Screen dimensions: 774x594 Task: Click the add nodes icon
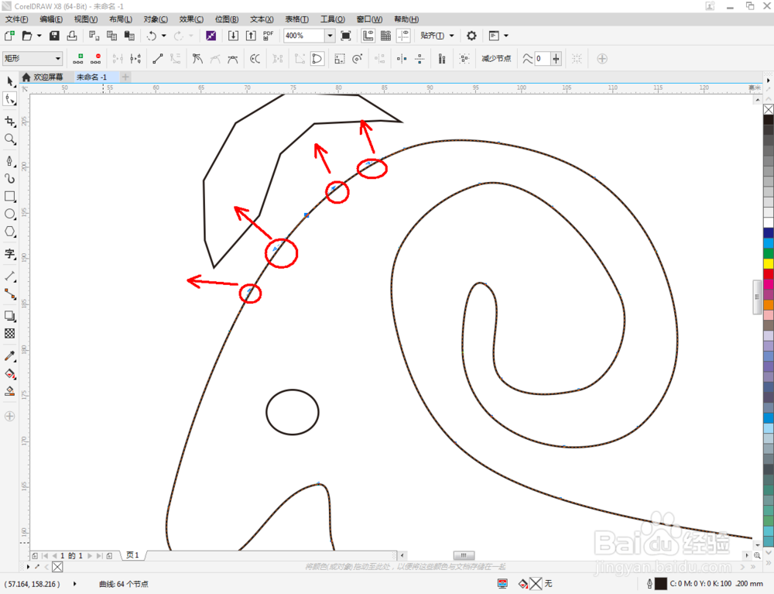coord(78,59)
